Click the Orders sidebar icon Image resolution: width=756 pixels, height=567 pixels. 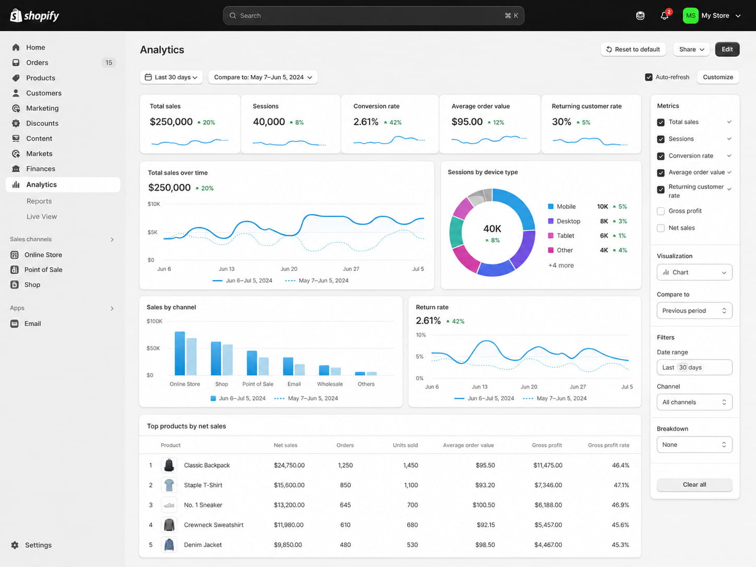click(x=16, y=63)
